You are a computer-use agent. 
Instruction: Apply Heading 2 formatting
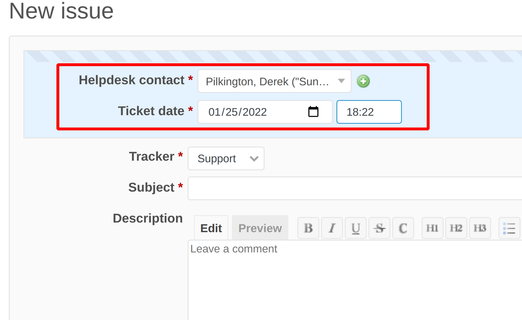456,228
